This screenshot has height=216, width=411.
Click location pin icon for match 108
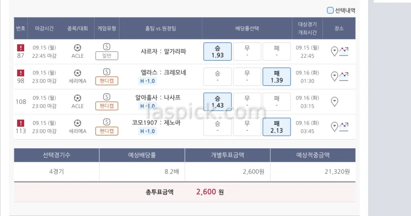click(334, 102)
